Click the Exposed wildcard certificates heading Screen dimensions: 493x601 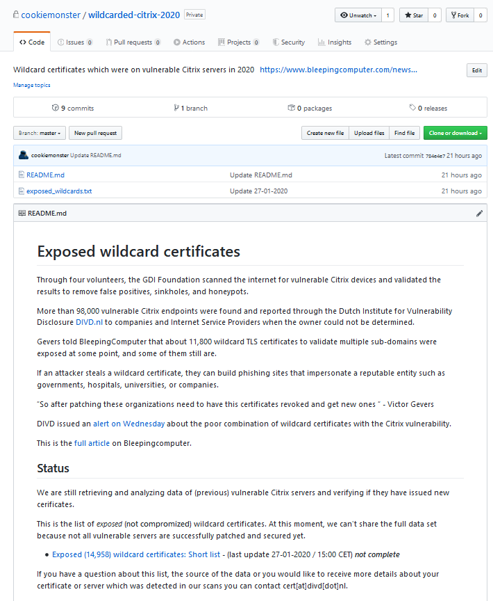coord(138,251)
